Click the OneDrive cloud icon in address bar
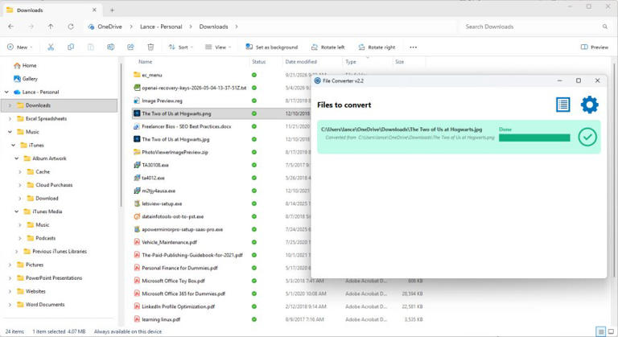Image resolution: width=618 pixels, height=337 pixels. coord(92,27)
